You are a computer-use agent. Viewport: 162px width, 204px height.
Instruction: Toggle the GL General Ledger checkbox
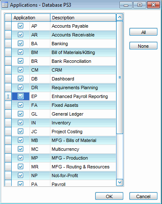[20, 114]
